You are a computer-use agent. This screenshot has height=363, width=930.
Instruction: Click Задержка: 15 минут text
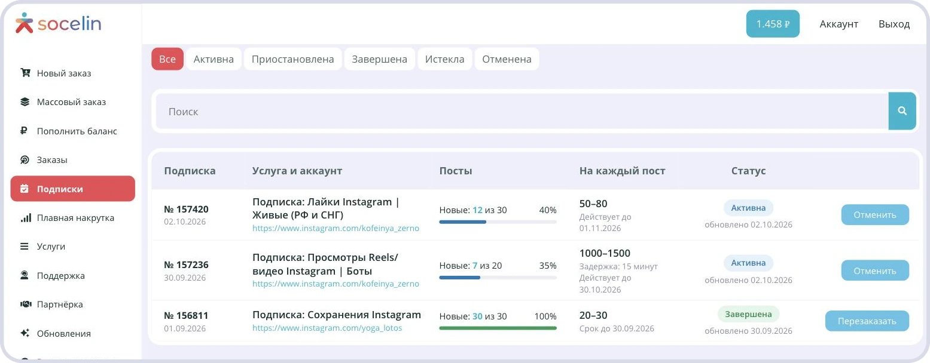click(618, 266)
